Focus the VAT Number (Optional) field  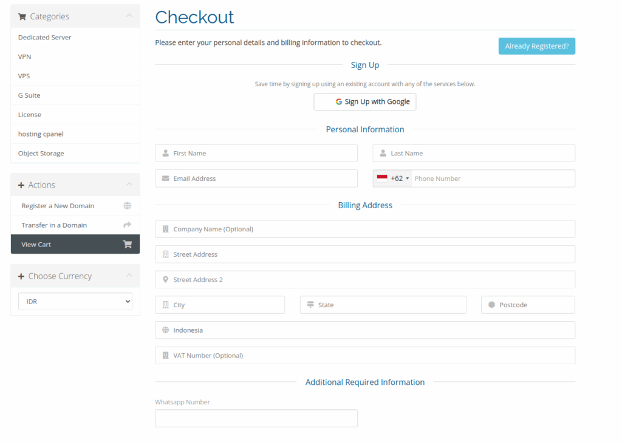365,355
